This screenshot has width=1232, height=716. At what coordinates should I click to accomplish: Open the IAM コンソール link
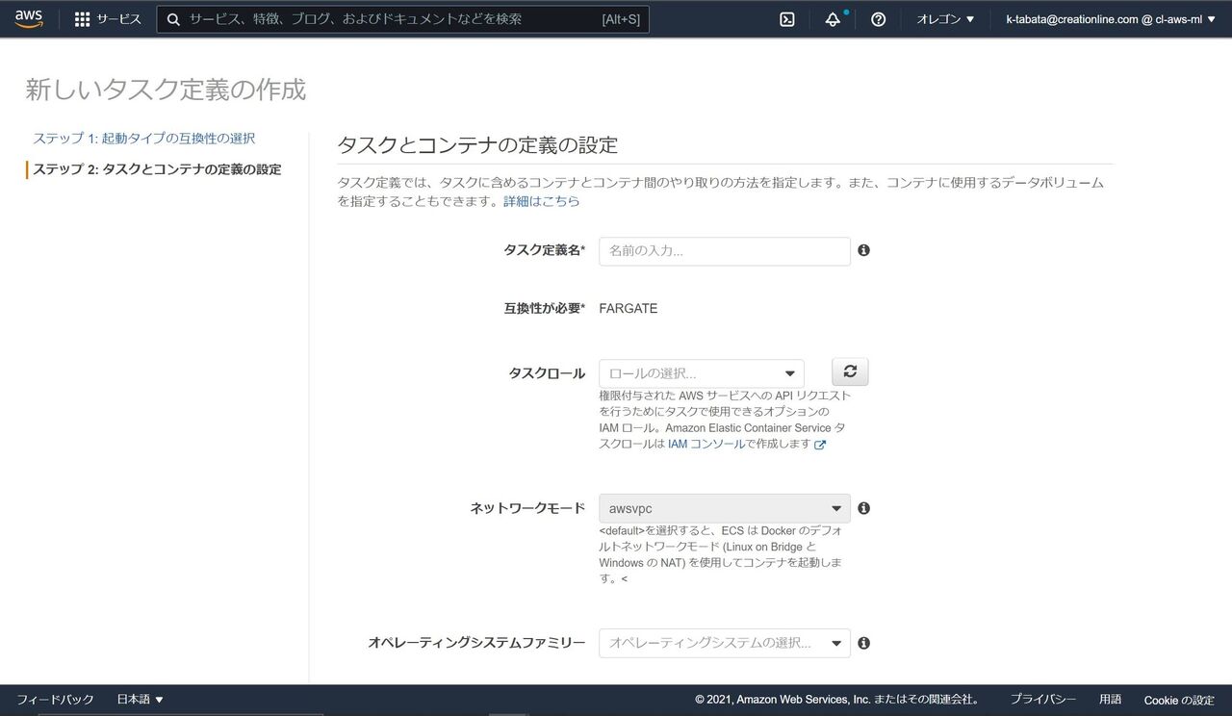tap(706, 445)
